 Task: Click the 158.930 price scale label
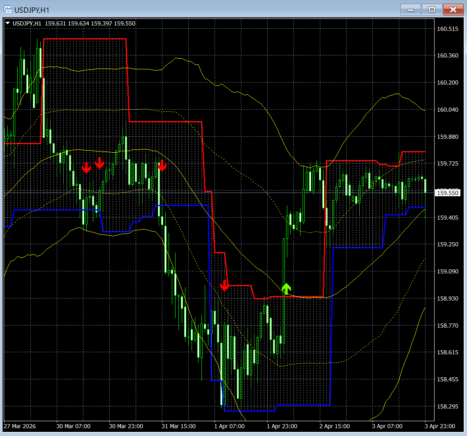447,298
